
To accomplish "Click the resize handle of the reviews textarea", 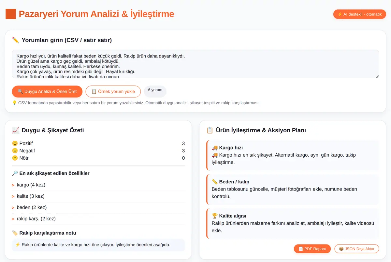I will point(377,76).
